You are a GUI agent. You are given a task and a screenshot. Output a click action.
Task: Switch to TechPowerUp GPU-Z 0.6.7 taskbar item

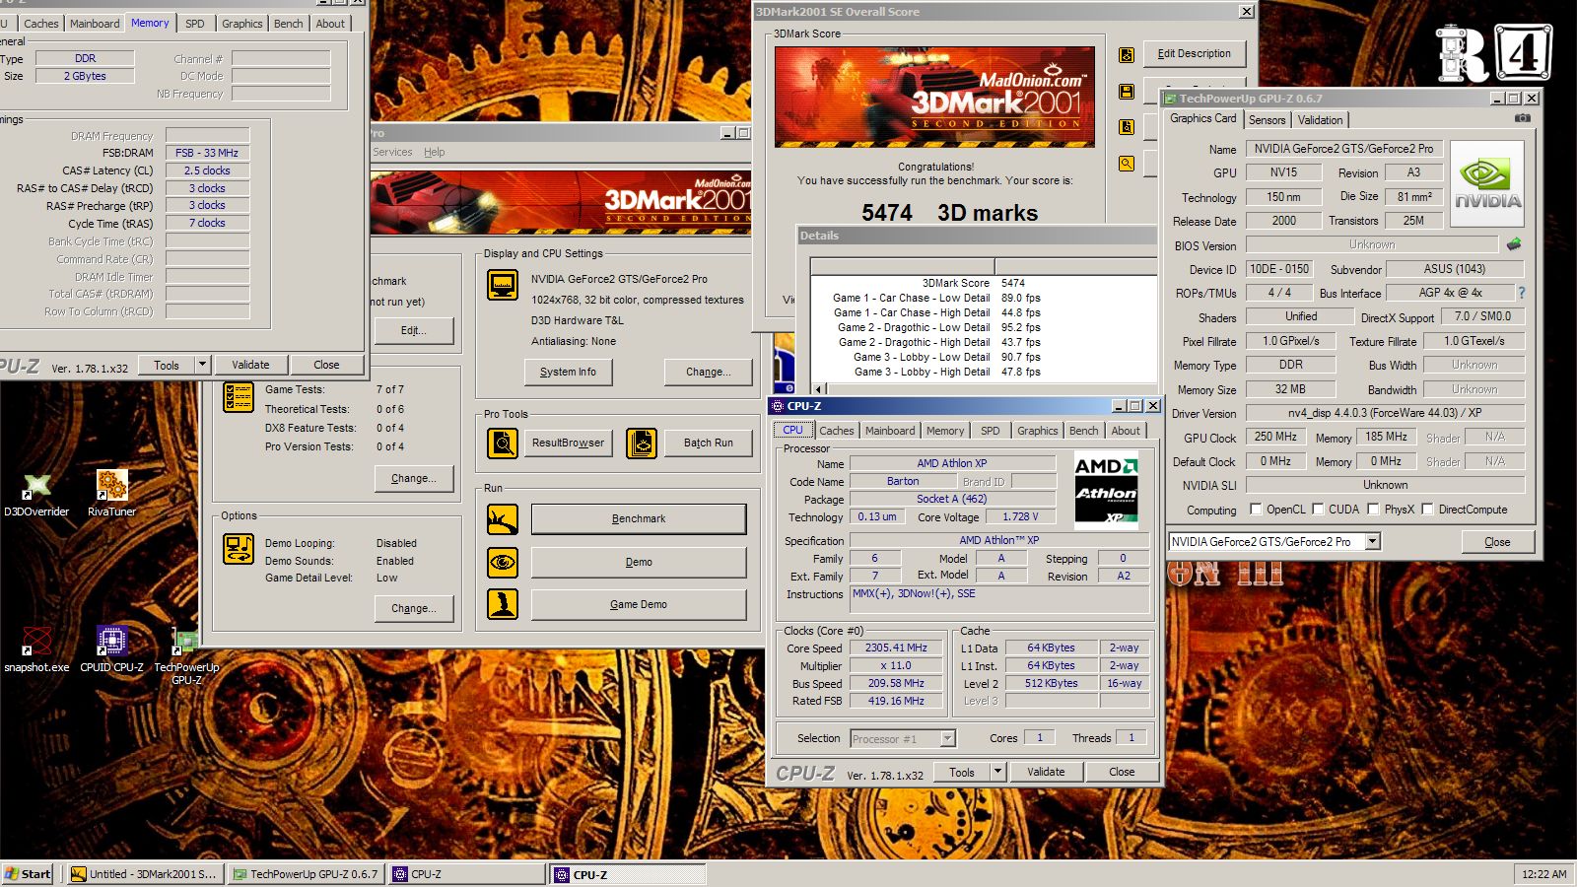point(306,874)
